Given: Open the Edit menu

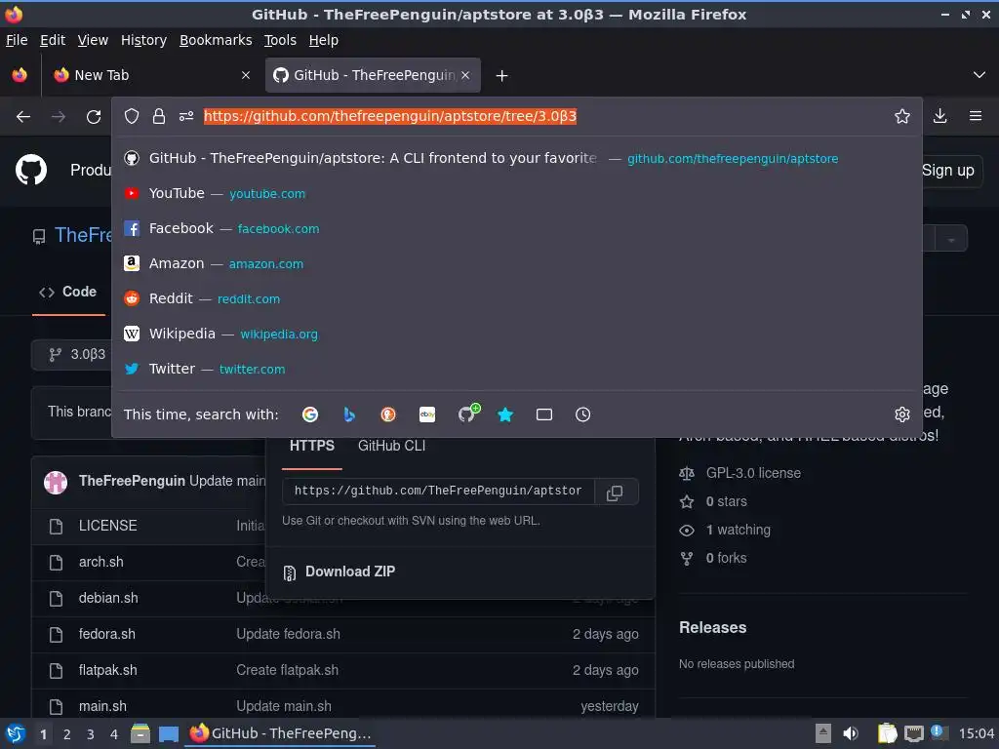Looking at the screenshot, I should [53, 40].
